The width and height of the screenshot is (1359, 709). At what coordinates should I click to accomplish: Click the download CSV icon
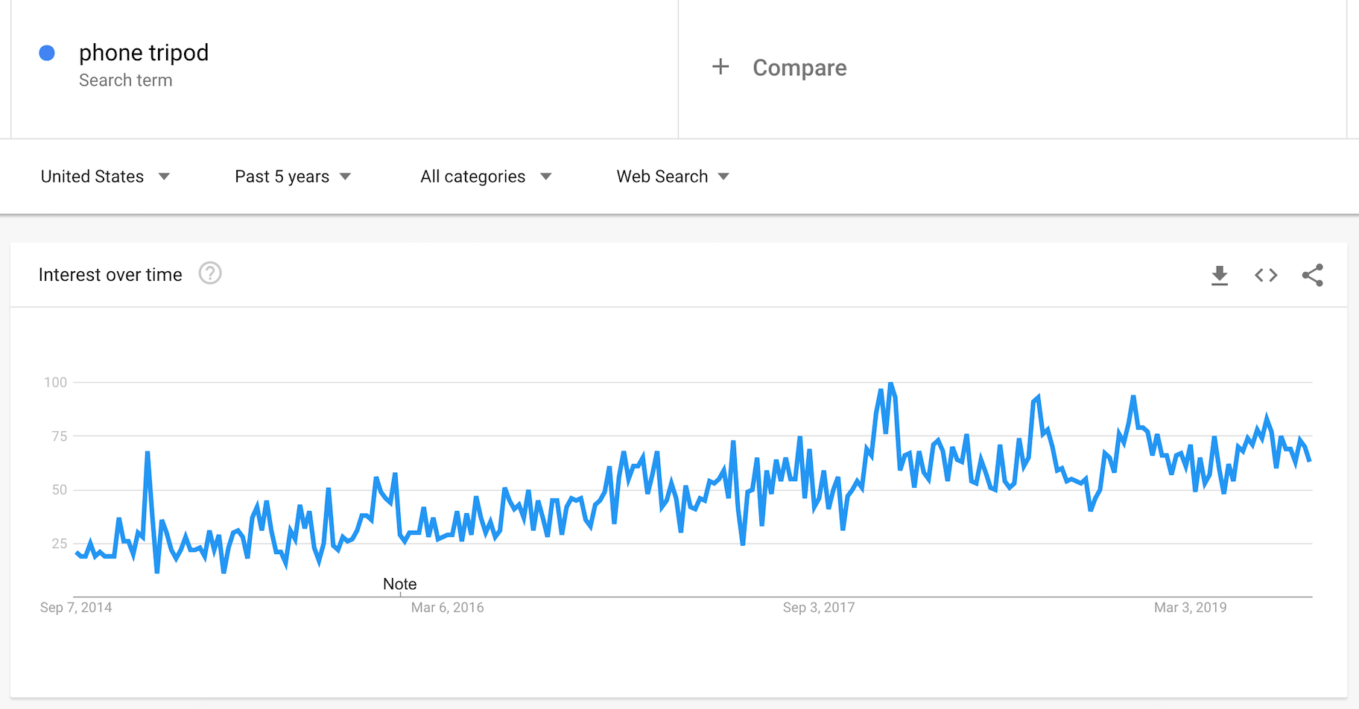pos(1219,276)
